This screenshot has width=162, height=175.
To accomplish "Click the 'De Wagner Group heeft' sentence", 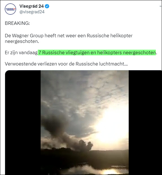I will pos(69,38).
